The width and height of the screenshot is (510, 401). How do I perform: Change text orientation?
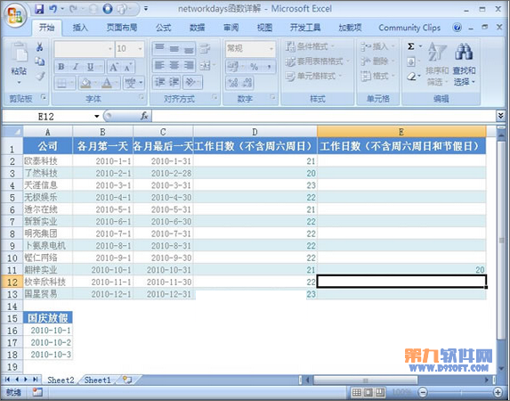[x=190, y=82]
